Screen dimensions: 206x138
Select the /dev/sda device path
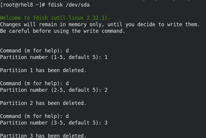click(77, 5)
